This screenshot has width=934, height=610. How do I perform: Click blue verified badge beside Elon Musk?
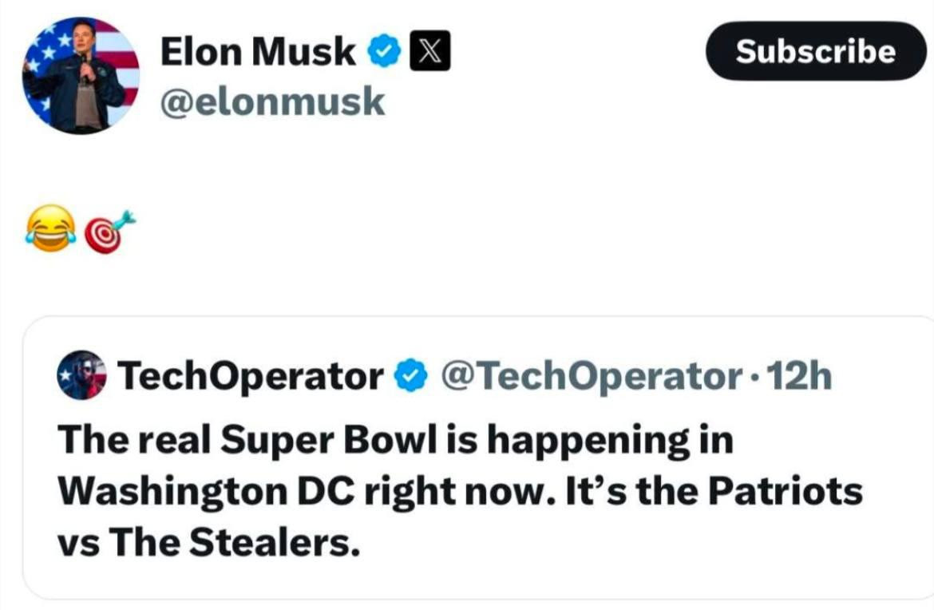point(384,53)
